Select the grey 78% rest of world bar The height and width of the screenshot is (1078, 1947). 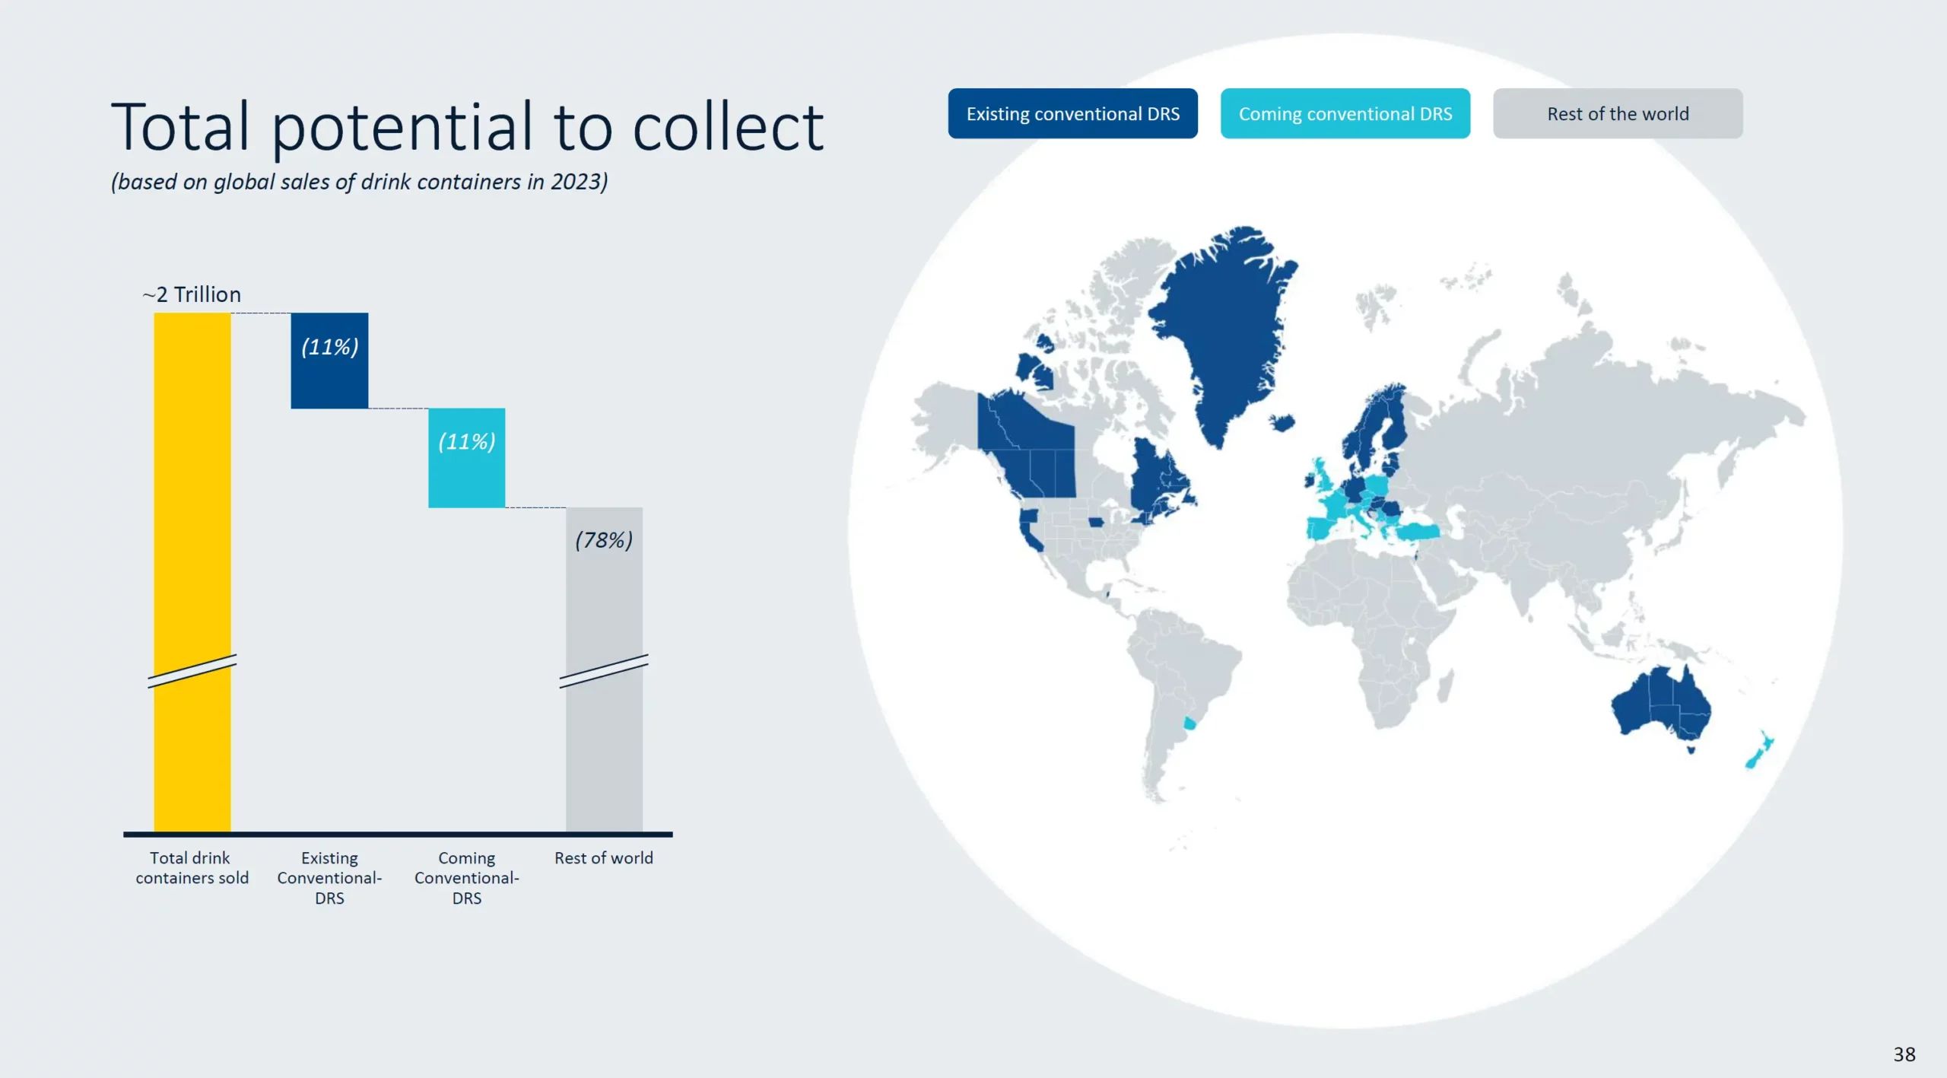[604, 669]
